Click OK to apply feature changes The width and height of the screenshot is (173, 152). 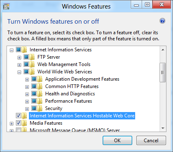click(x=117, y=141)
